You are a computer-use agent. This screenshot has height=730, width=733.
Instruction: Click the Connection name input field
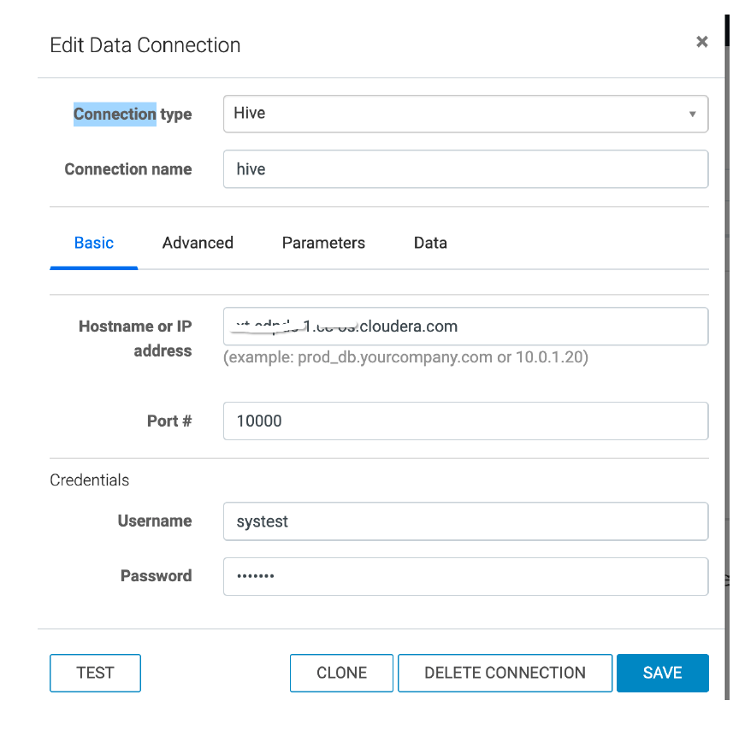click(x=464, y=169)
